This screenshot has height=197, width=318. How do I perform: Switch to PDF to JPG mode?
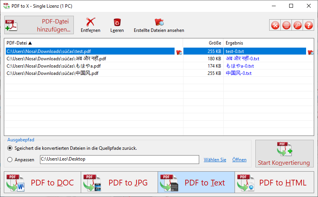(x=119, y=182)
